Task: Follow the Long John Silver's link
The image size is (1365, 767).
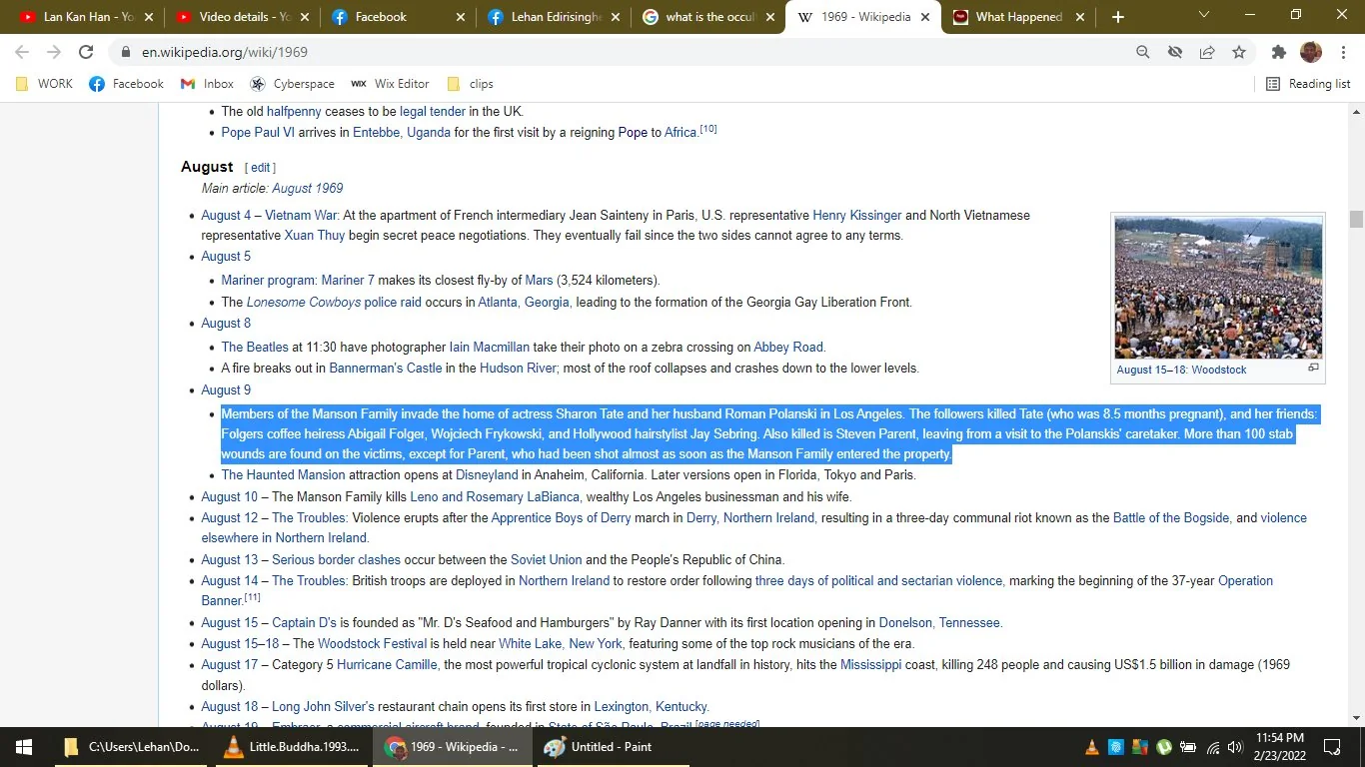Action: (323, 706)
